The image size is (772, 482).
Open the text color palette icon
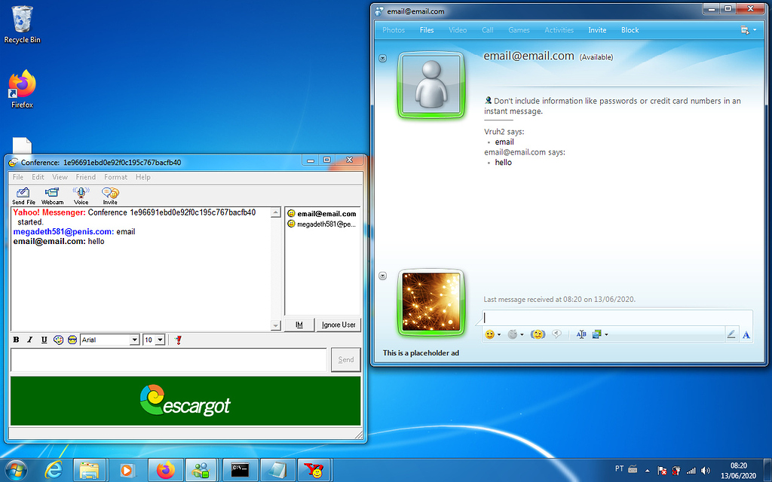pyautogui.click(x=59, y=340)
